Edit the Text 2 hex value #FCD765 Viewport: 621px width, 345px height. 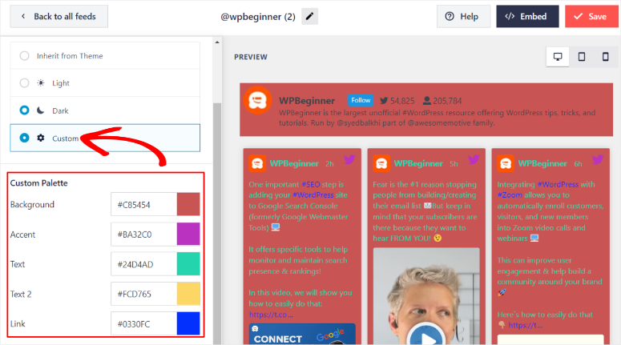[x=143, y=294]
